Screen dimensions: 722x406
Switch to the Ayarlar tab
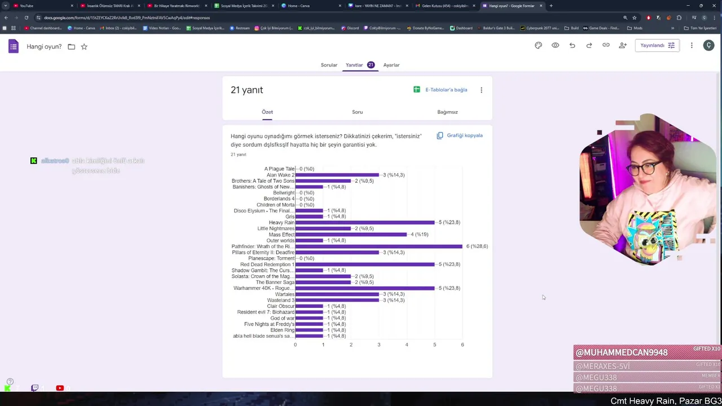(x=391, y=65)
